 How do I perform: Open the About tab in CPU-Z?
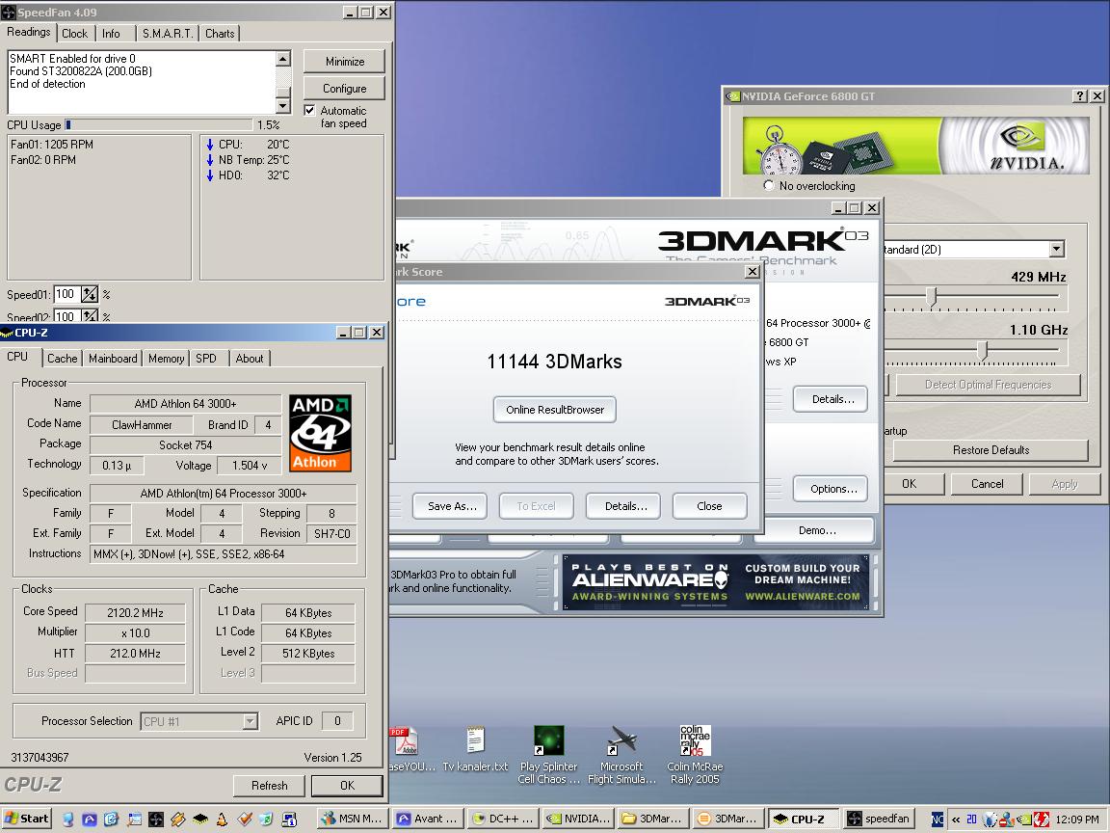click(250, 359)
